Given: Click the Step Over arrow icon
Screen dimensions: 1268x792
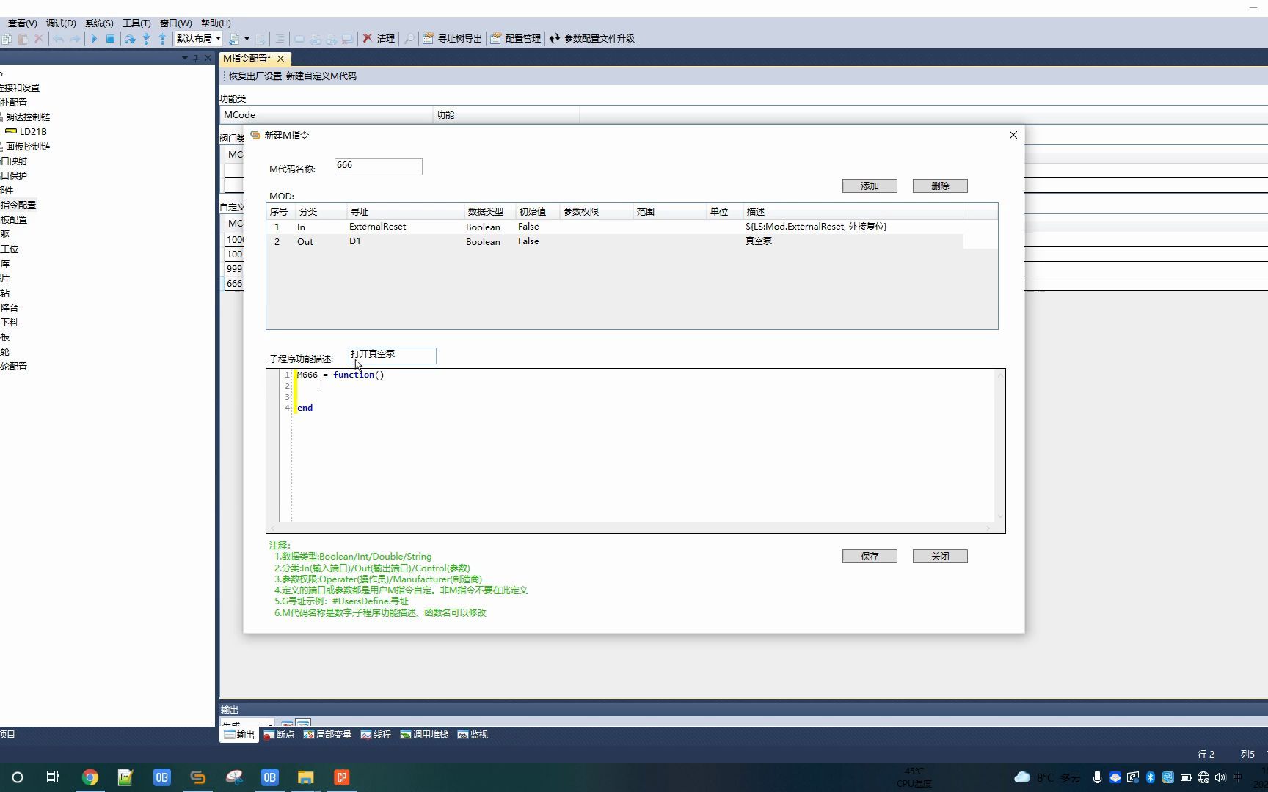Looking at the screenshot, I should [x=130, y=38].
